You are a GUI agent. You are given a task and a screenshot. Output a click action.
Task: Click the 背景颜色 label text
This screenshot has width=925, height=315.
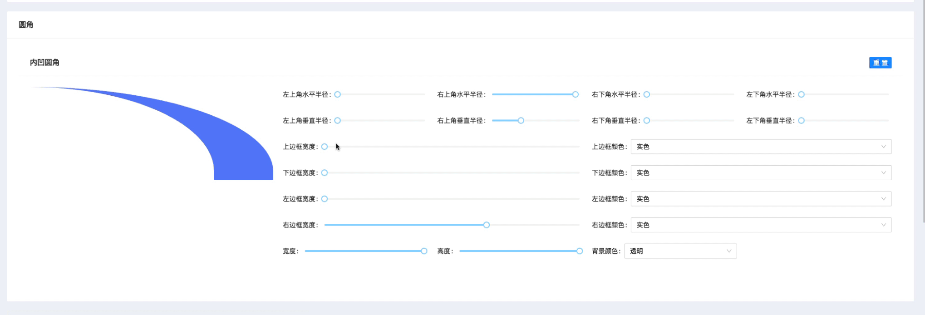pos(606,251)
